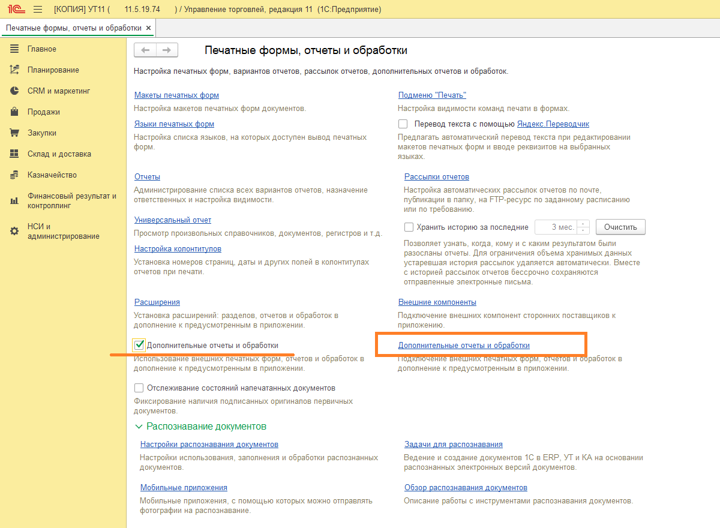720x528 pixels.
Task: Click the Казначейство coins icon
Action: (x=14, y=175)
